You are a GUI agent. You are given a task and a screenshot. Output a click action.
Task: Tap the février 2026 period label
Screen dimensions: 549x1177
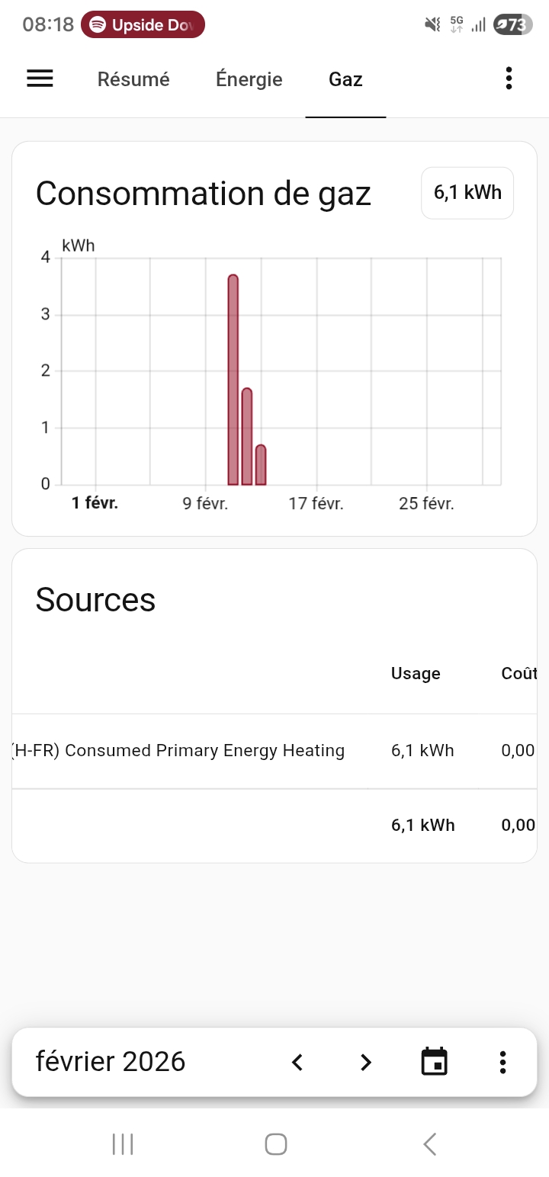tap(111, 1062)
